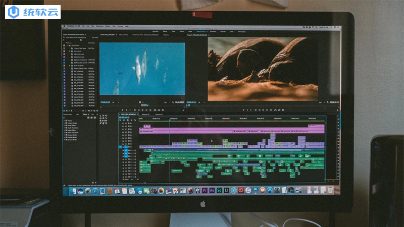The height and width of the screenshot is (227, 404).
Task: Open Source monitor zoom level Fit dropdown
Action: pyautogui.click(x=116, y=102)
